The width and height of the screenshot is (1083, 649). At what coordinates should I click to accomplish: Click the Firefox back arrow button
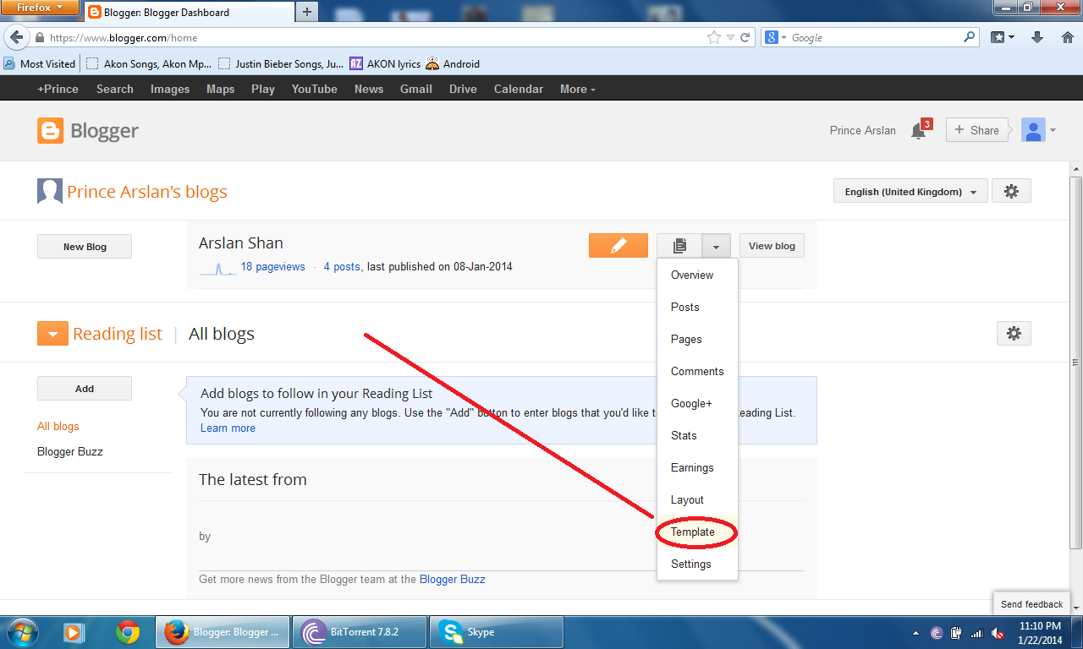[x=15, y=38]
